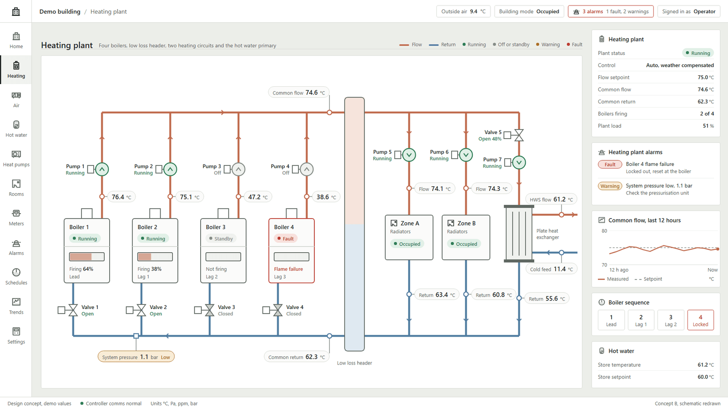Click the Zone B Return 60.8 °C tag
728x409 pixels.
(x=493, y=295)
